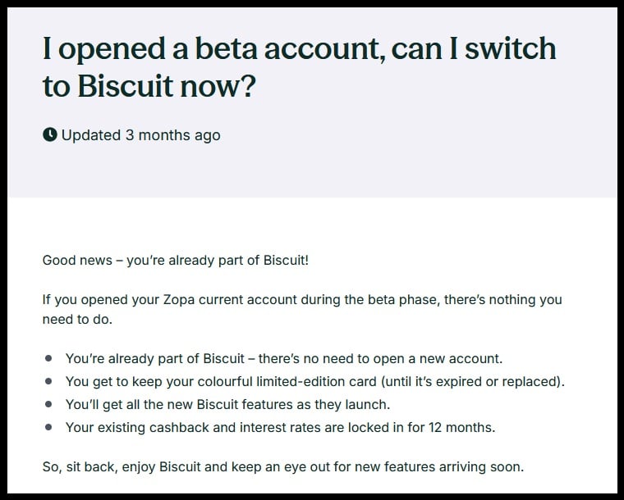Image resolution: width=624 pixels, height=500 pixels.
Task: Click the bullet dot before "new Biscuit features" line
Action: point(49,404)
